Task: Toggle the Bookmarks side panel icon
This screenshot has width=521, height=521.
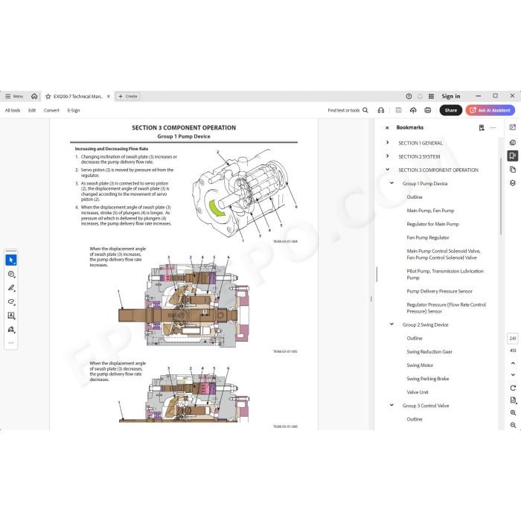Action: point(512,156)
